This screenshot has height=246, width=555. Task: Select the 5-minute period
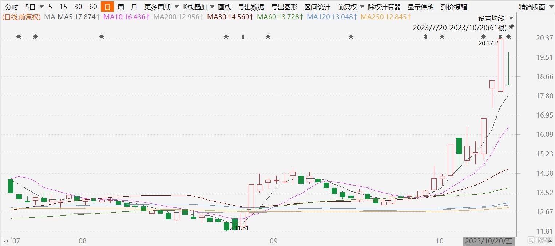click(x=50, y=7)
